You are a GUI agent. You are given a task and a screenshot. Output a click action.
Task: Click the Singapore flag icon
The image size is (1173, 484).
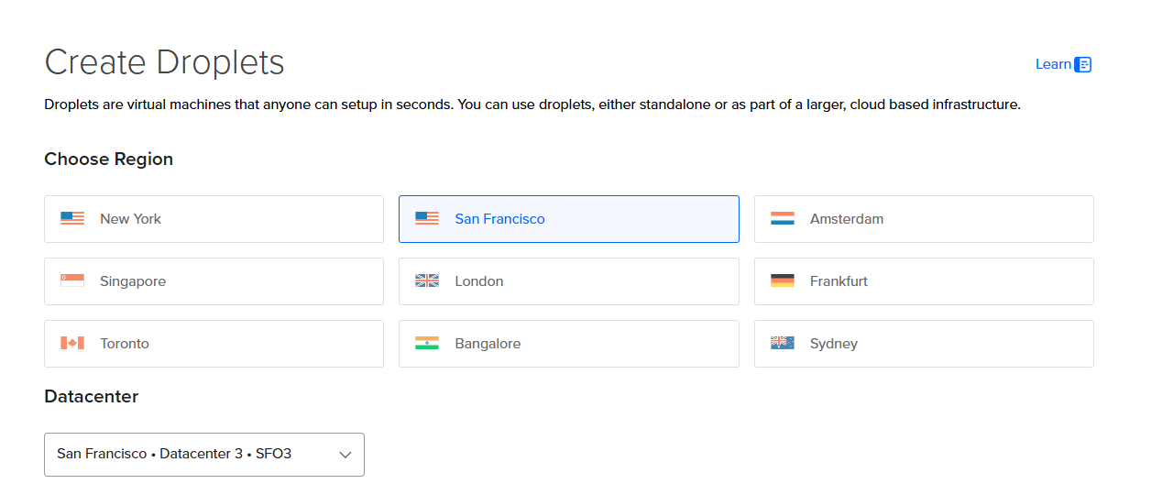72,280
